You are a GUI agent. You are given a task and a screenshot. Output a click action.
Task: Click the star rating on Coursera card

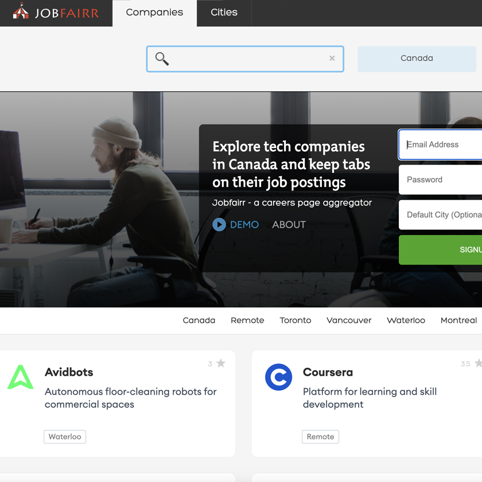pyautogui.click(x=479, y=363)
